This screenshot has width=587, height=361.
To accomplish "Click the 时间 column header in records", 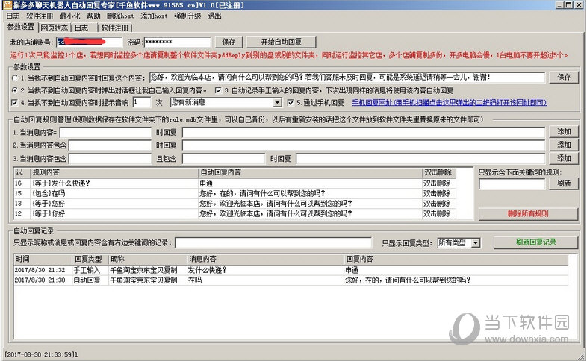I will click(x=43, y=259).
